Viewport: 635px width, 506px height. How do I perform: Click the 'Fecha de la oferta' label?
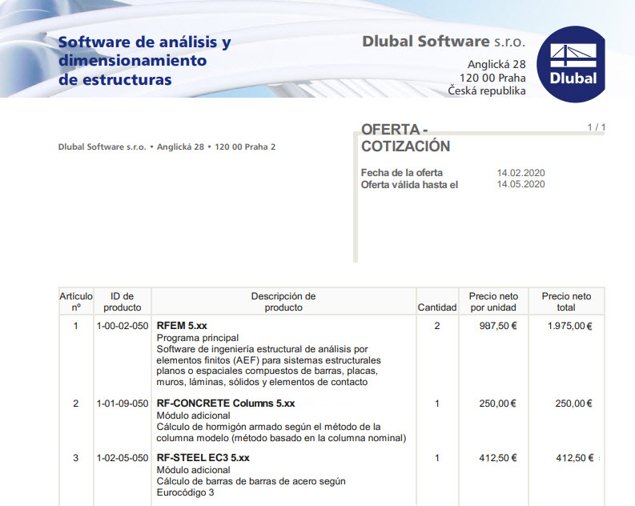tap(402, 173)
